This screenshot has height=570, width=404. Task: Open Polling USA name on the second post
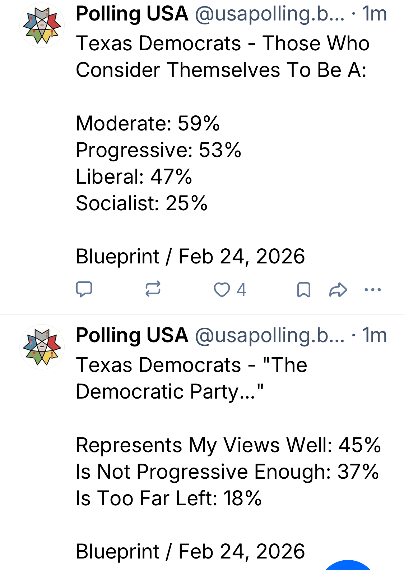[132, 335]
